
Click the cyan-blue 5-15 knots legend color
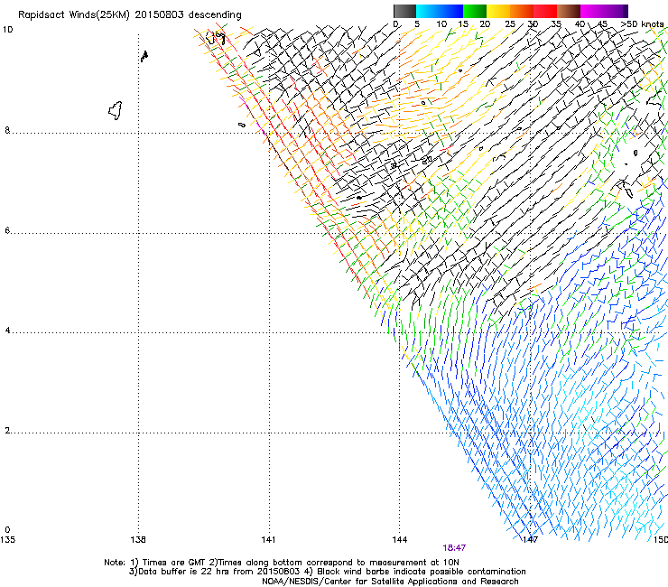click(x=440, y=11)
